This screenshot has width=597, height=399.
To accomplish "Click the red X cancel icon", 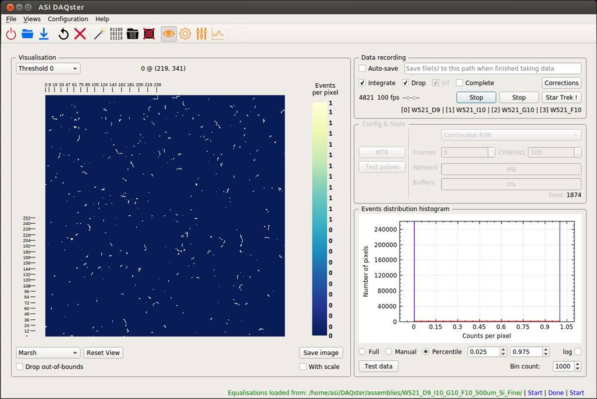I will [x=80, y=34].
